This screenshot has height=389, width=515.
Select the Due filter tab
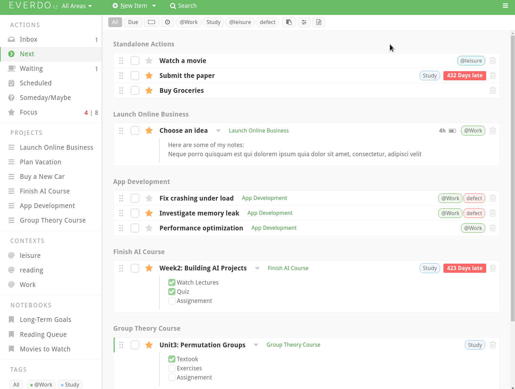click(x=133, y=22)
